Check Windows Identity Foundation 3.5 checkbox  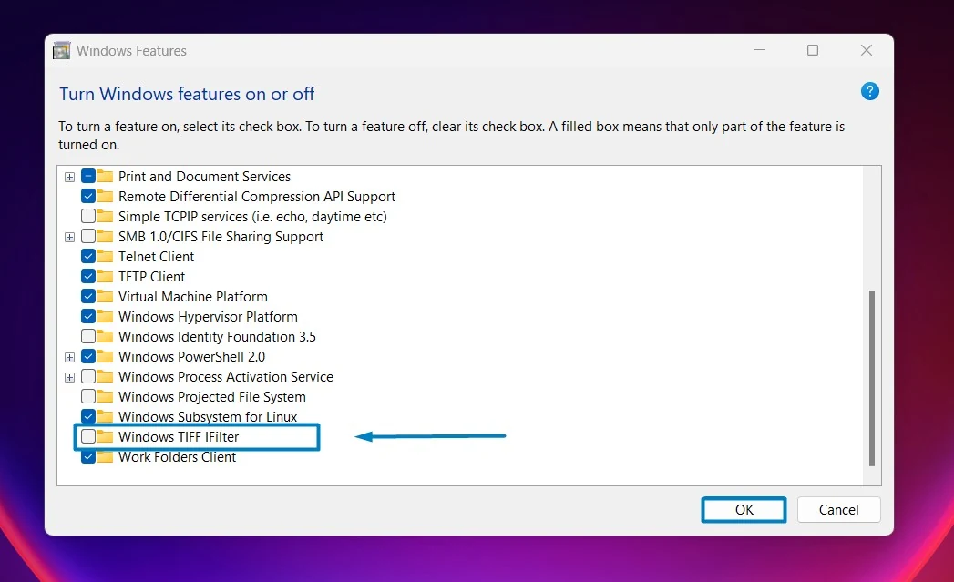click(88, 336)
